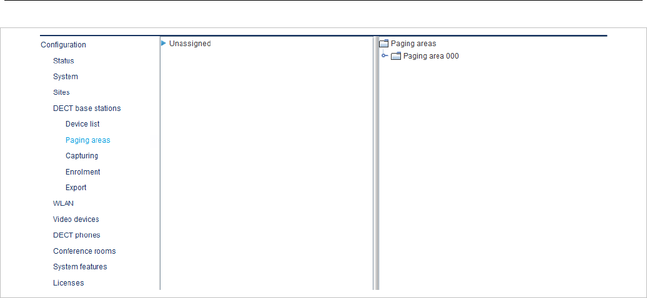This screenshot has width=647, height=298.
Task: Click the vertical splitter between panes
Action: click(x=376, y=163)
